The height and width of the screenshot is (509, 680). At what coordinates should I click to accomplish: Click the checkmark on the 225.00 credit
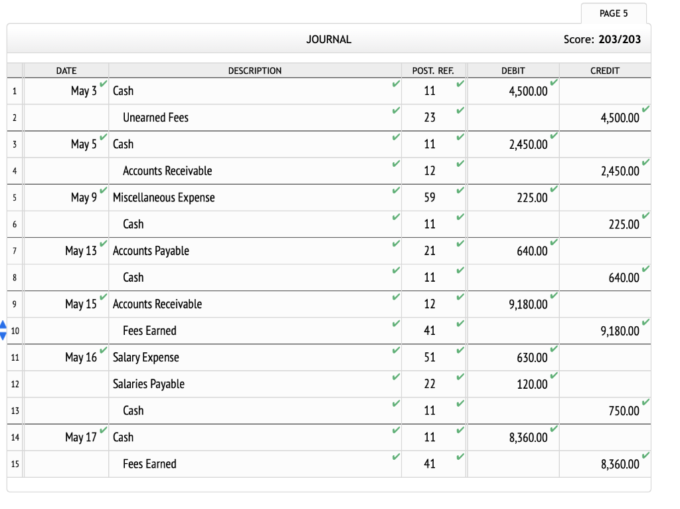click(x=645, y=218)
